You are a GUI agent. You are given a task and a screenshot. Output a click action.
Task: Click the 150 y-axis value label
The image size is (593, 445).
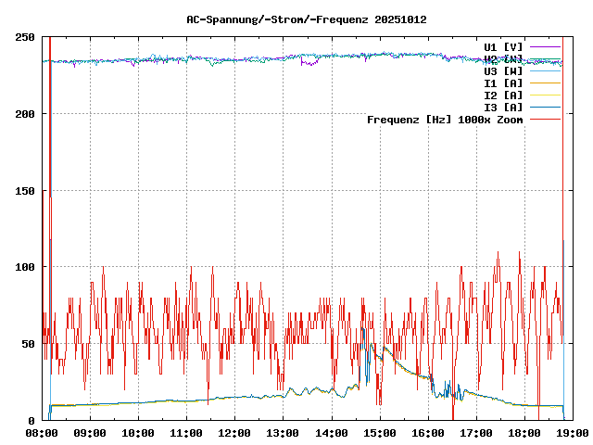[25, 190]
